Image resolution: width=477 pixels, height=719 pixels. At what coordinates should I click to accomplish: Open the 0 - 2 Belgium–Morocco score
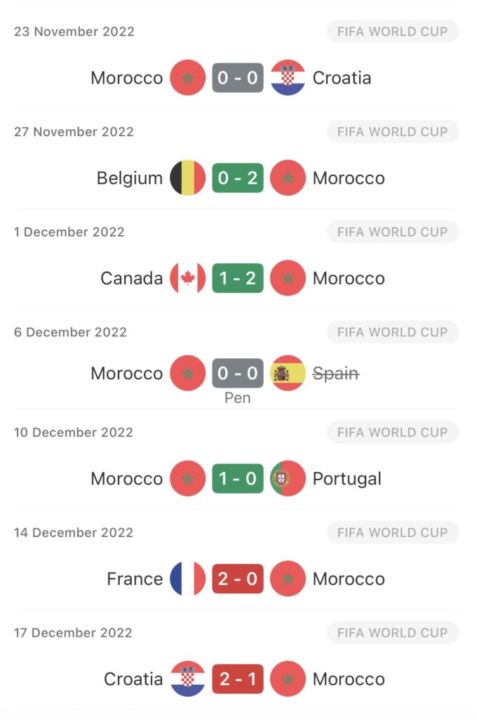coord(238,178)
